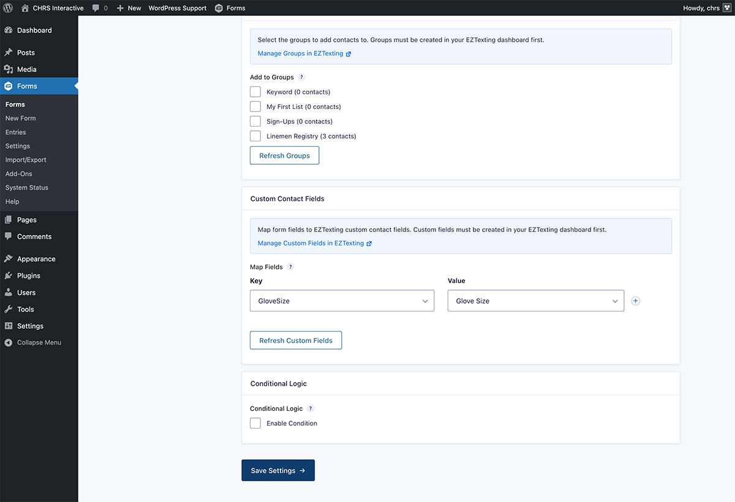Enable Condition under Conditional Logic

tap(255, 422)
